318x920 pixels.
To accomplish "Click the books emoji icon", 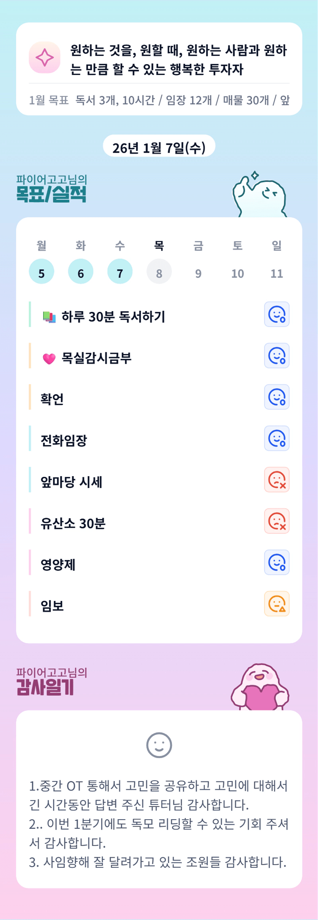I will 49,317.
